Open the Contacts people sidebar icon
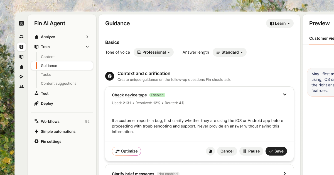The image size is (334, 175). point(21,87)
